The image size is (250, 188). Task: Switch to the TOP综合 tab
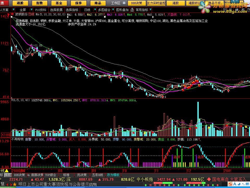tap(50, 175)
